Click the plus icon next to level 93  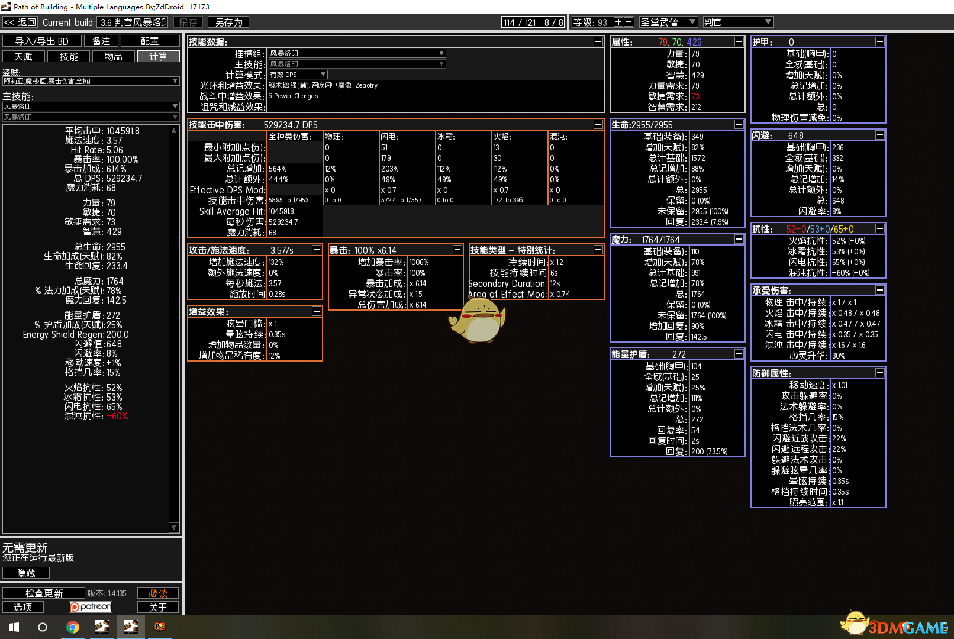(x=618, y=22)
